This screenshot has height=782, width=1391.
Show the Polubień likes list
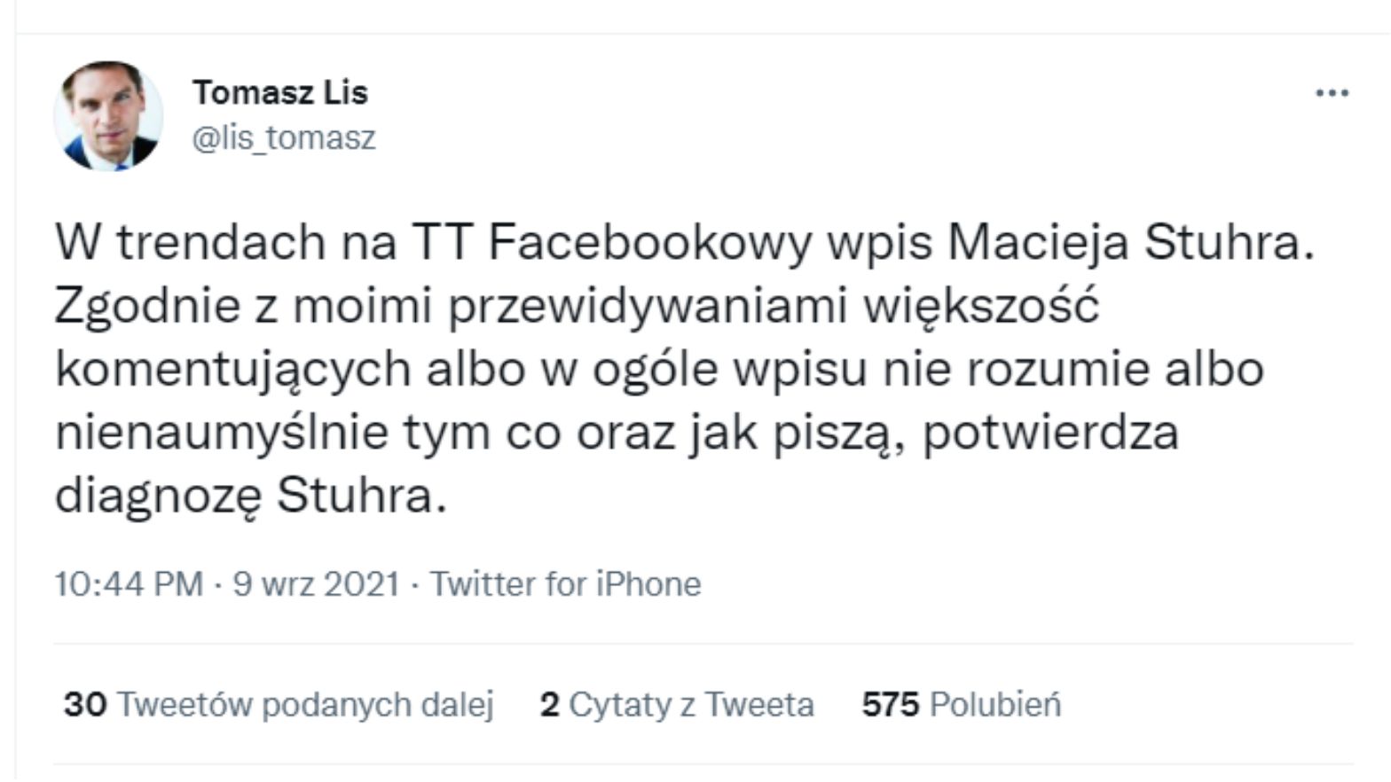pos(994,705)
